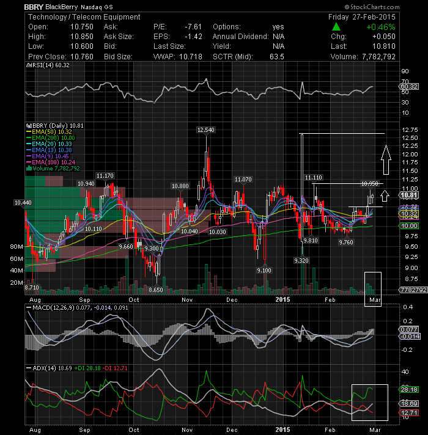428x435 pixels.
Task: Click the 10.040 price label
Action: tap(190, 232)
